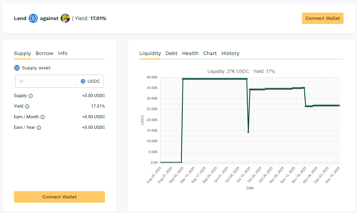
Task: Click the info icon beside Earn / Year
Action: coord(39,128)
